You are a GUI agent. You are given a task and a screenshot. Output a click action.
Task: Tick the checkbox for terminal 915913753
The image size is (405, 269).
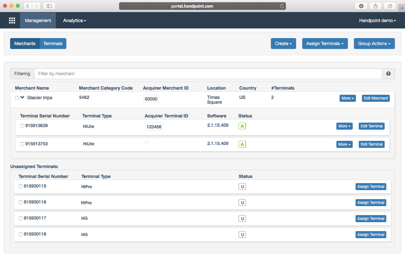tap(22, 144)
